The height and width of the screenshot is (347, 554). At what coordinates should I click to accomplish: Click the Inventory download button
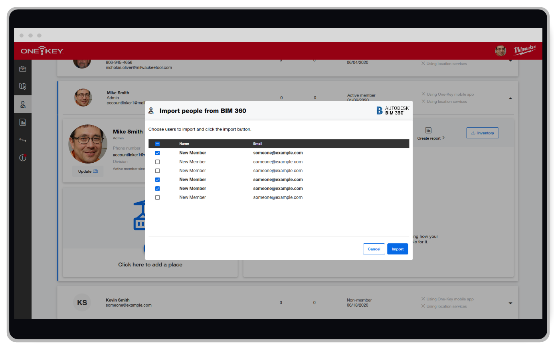[x=482, y=133]
